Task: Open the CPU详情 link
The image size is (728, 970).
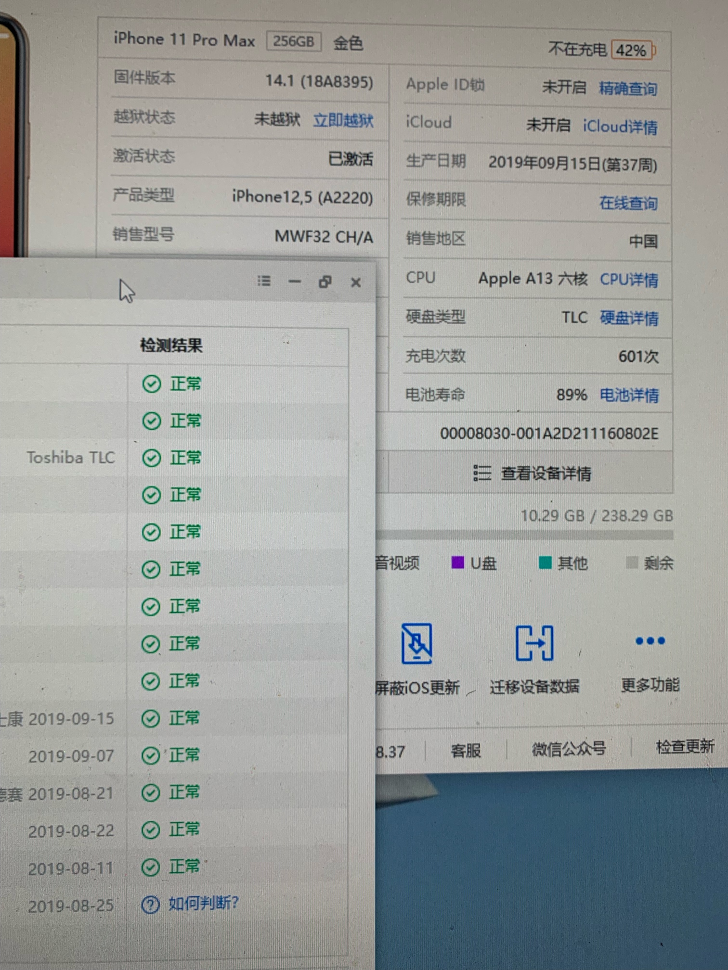Action: pos(629,280)
